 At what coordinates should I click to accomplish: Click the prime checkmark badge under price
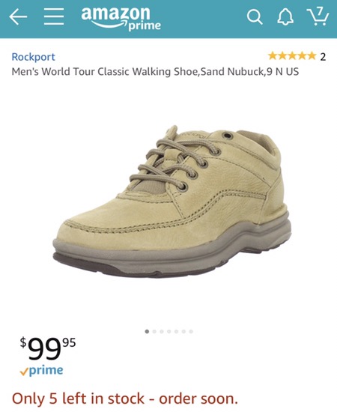(x=41, y=371)
